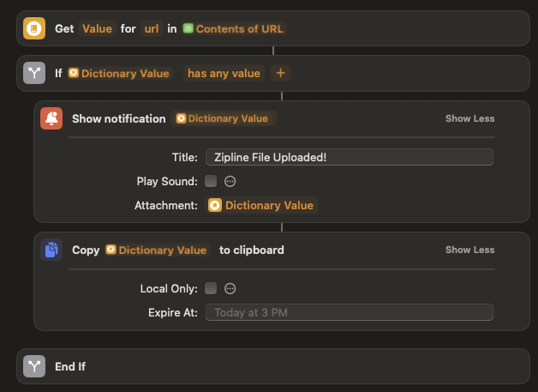Select the Attachment Dictionary Value token

tap(261, 205)
